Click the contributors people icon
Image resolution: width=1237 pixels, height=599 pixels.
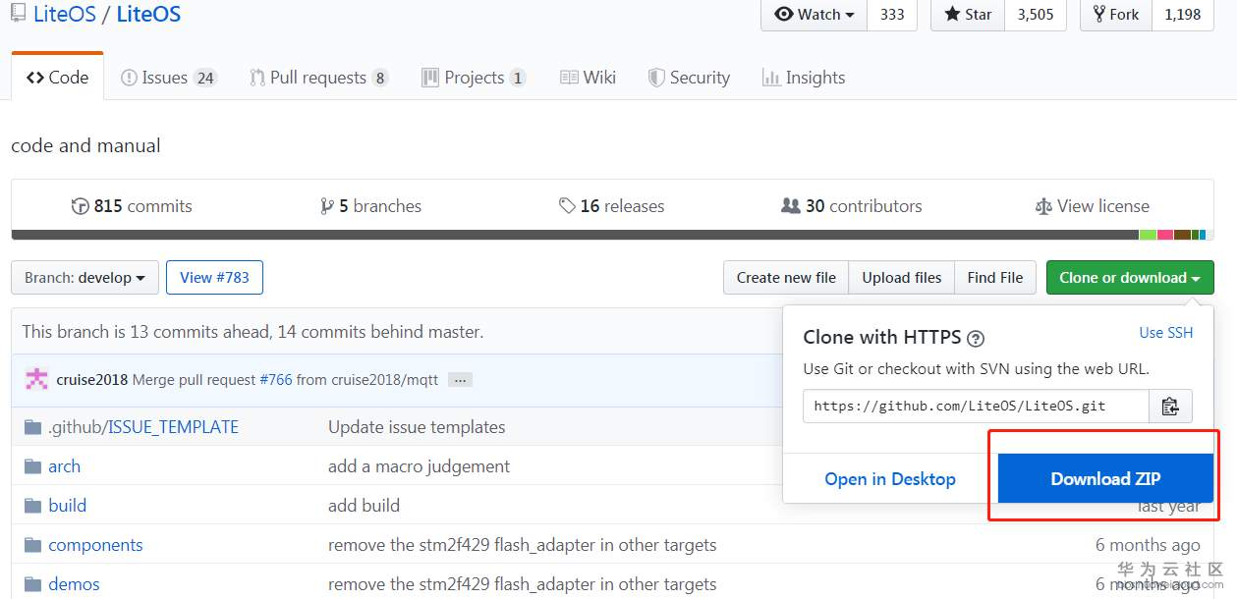tap(791, 206)
